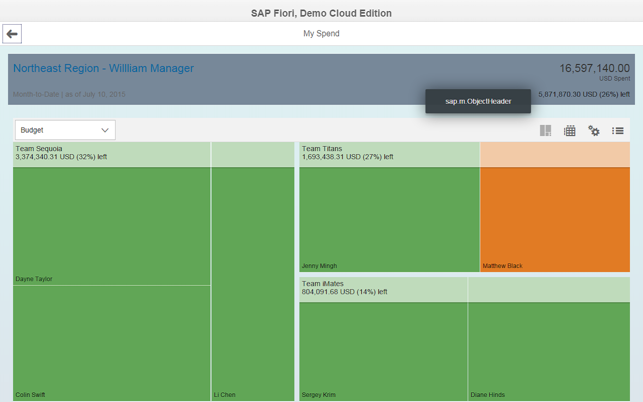Select Li Chen treemap tile
The height and width of the screenshot is (402, 643).
tap(253, 284)
